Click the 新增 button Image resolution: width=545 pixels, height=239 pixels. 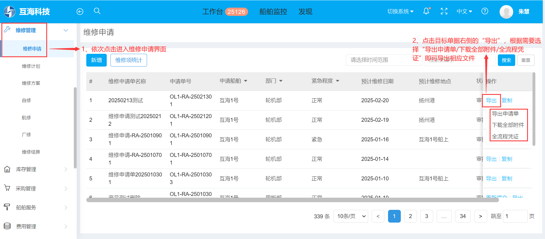pyautogui.click(x=97, y=60)
